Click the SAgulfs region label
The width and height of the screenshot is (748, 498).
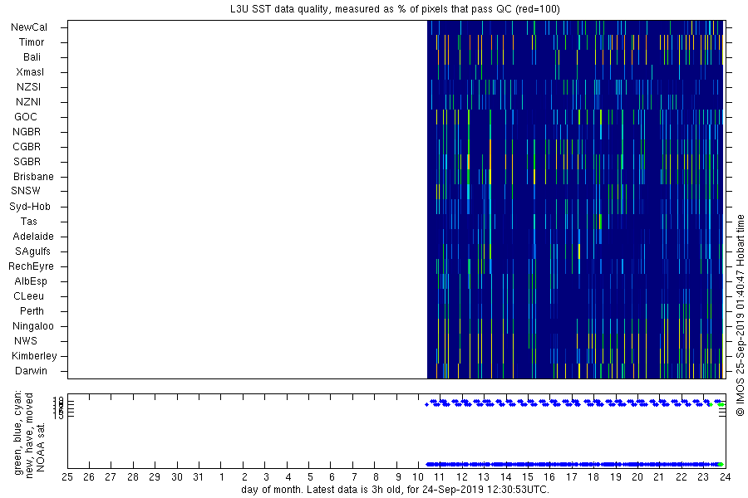pyautogui.click(x=32, y=251)
